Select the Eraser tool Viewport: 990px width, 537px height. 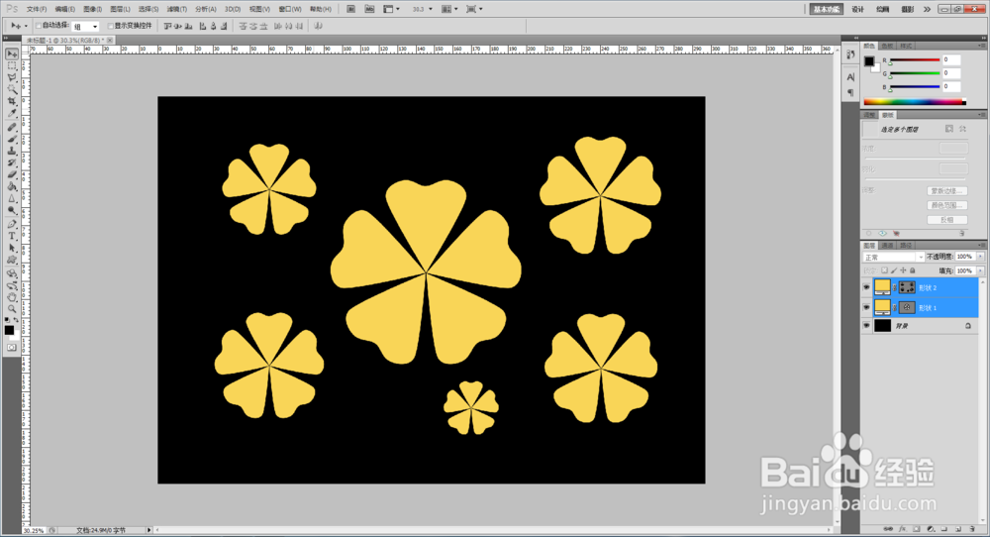pos(11,175)
